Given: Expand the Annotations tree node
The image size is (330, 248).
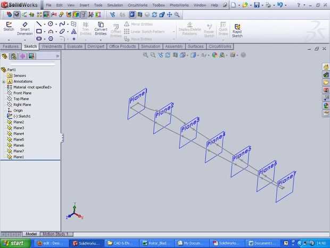Looking at the screenshot, I should tap(3, 82).
